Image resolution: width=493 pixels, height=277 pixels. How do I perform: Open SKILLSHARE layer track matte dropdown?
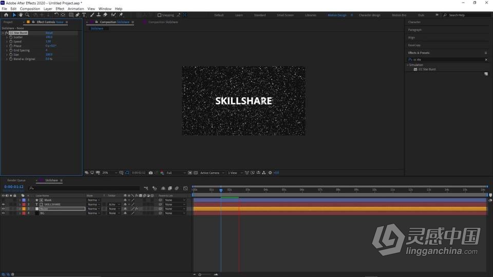[x=115, y=205]
